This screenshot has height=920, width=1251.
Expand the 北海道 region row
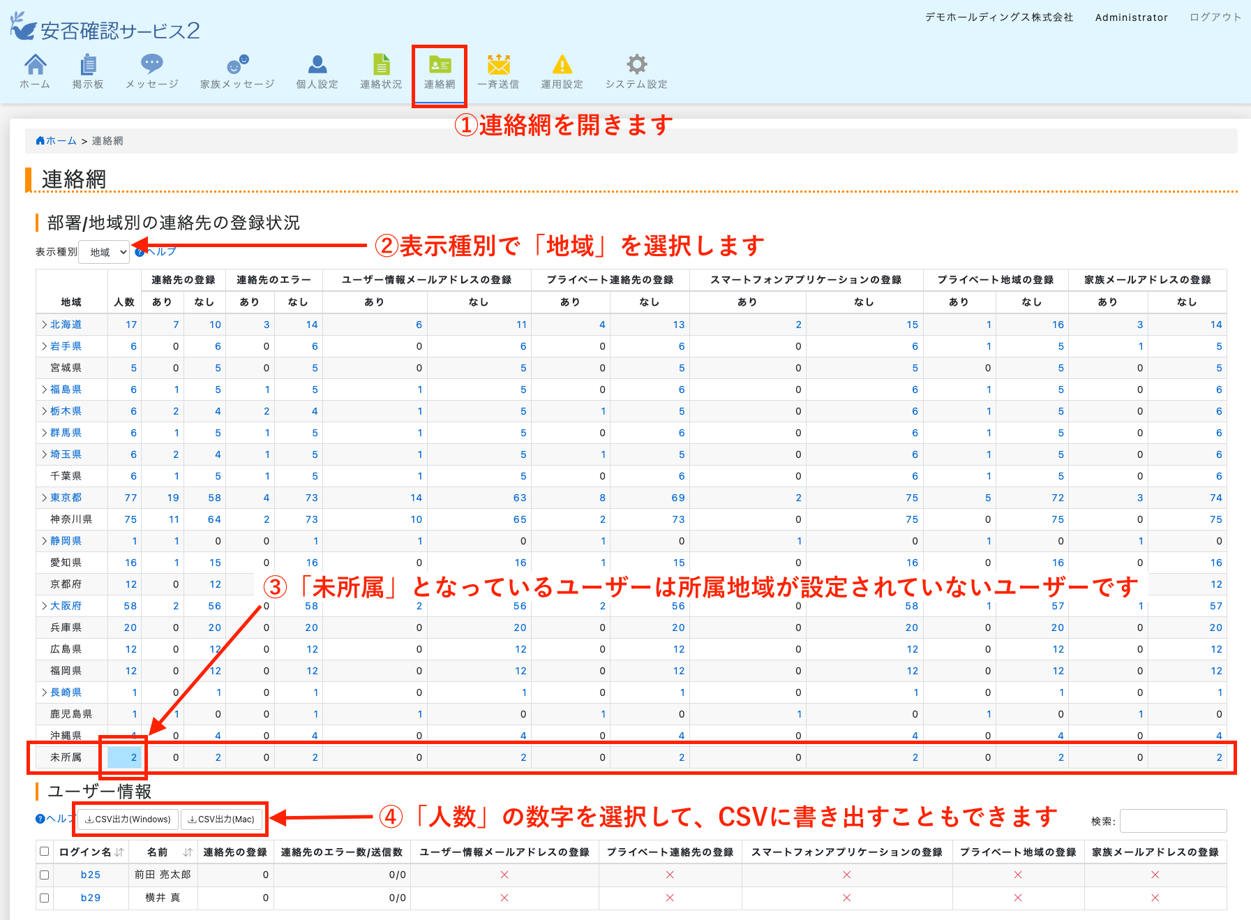pyautogui.click(x=45, y=325)
